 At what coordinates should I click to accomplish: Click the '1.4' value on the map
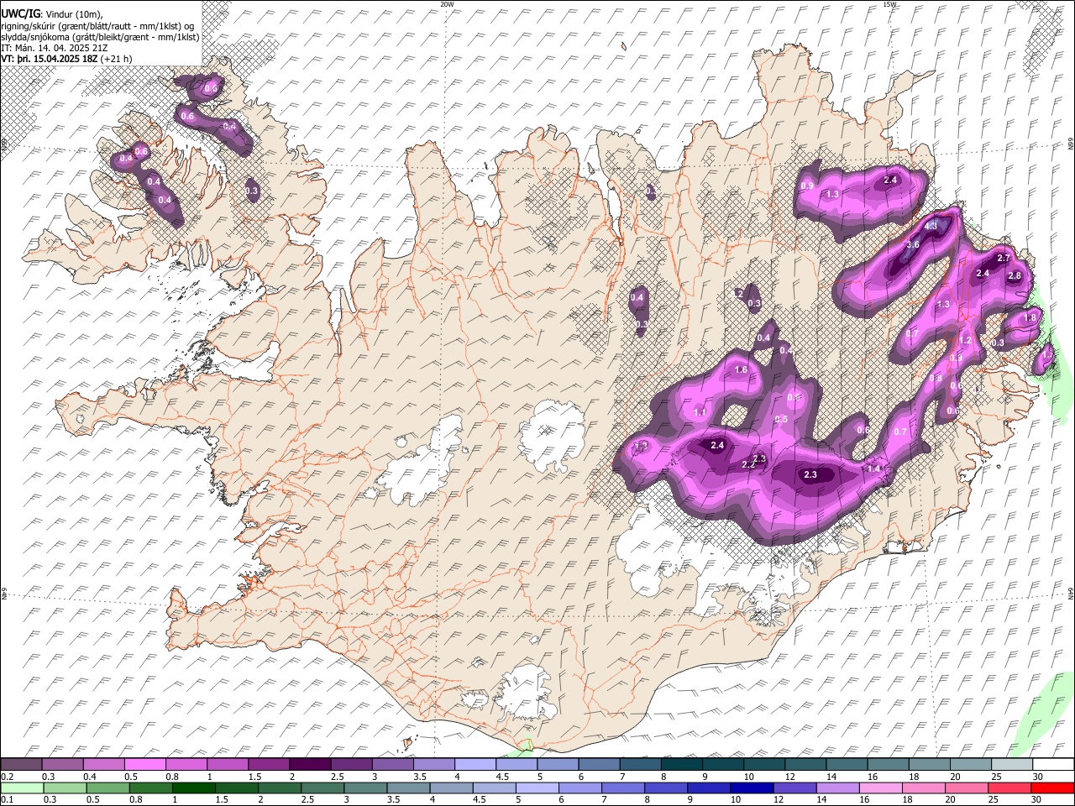click(874, 469)
